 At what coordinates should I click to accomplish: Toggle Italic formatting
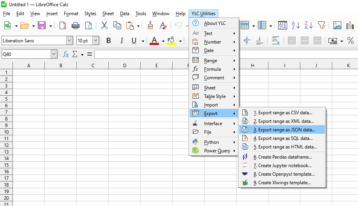click(x=122, y=41)
